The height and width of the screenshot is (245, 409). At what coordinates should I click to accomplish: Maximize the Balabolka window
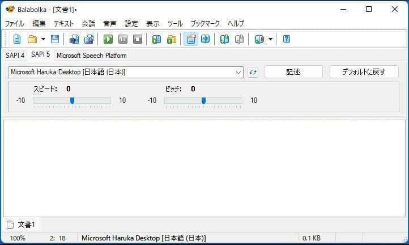click(369, 10)
